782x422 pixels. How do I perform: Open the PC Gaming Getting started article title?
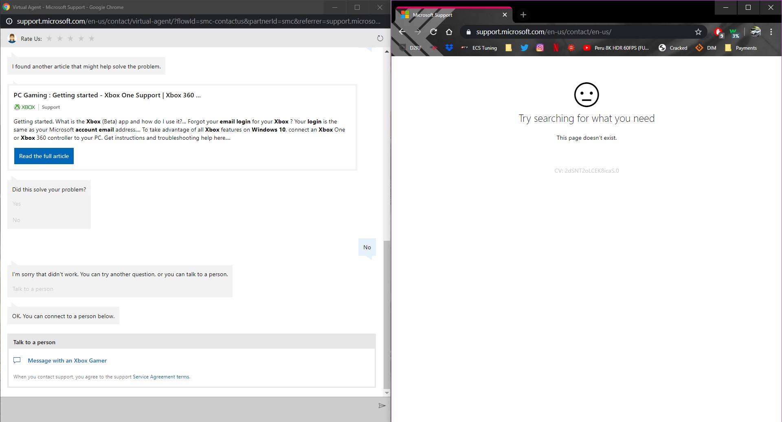click(107, 95)
